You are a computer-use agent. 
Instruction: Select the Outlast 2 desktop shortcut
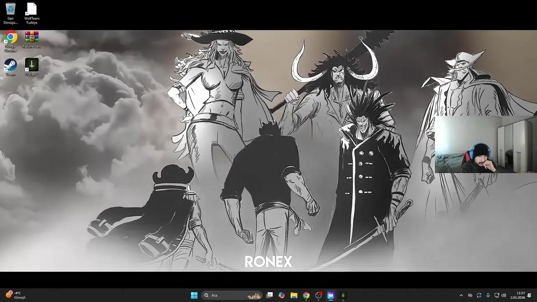(x=31, y=68)
